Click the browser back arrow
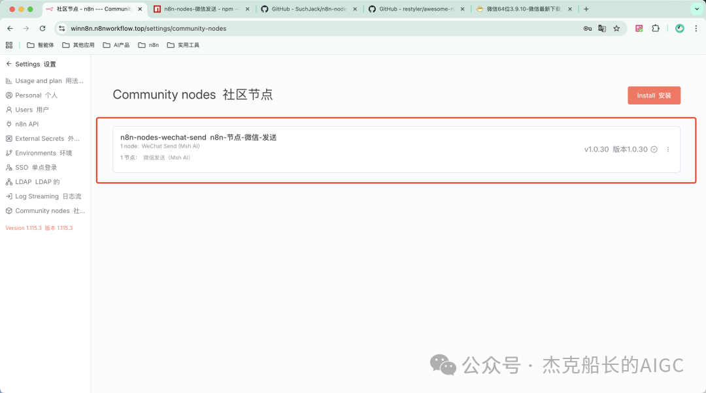This screenshot has width=706, height=393. [x=10, y=28]
